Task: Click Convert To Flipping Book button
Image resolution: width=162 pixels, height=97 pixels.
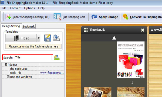Action: [142, 17]
